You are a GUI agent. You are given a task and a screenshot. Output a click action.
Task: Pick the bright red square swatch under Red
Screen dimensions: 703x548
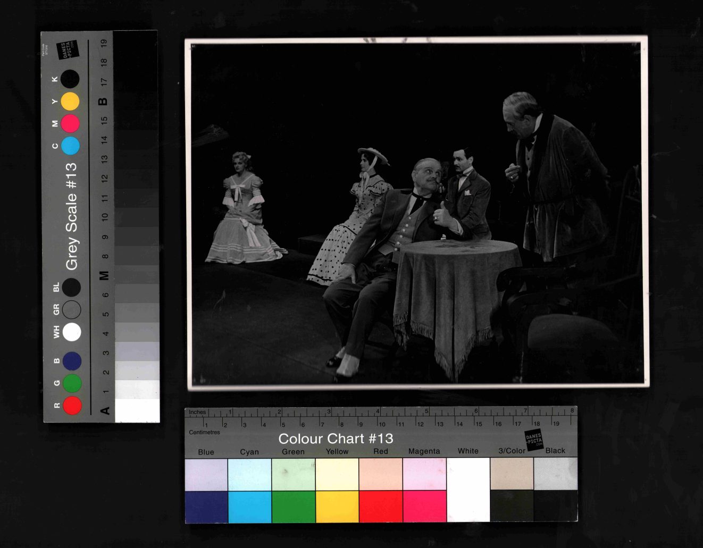(x=380, y=506)
